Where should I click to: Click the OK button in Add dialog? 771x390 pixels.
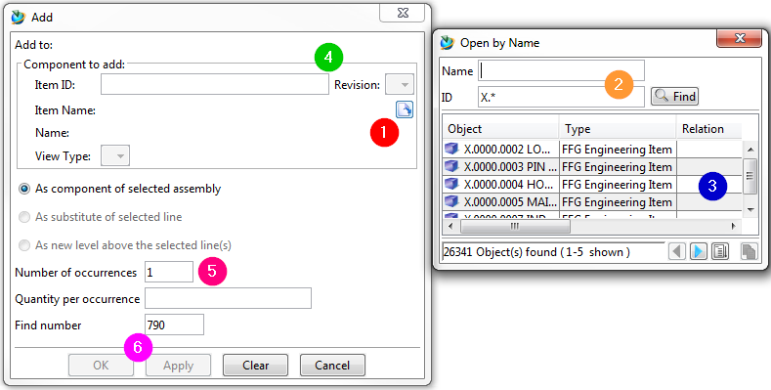(x=101, y=365)
